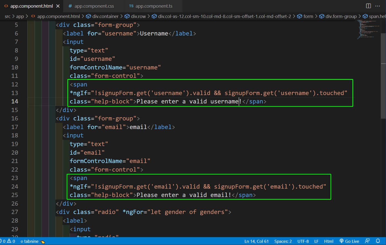The height and width of the screenshot is (245, 386).
Task: Click the cube icon before form breadcrumb
Action: 300,17
